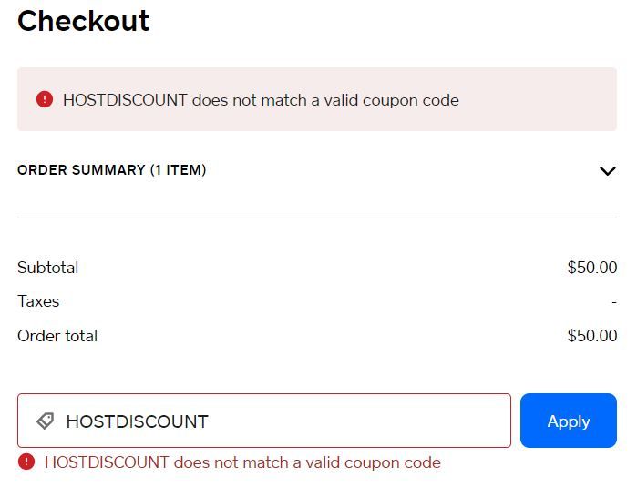
Task: Click the Taxes label
Action: 38,301
